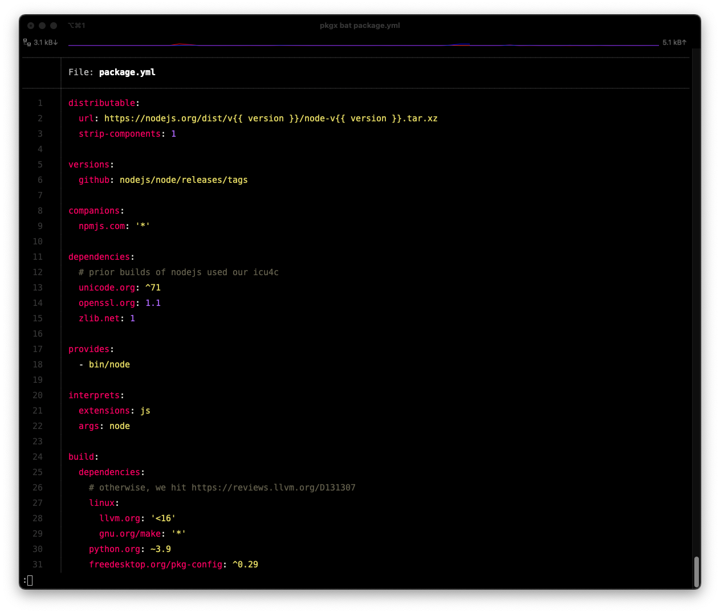Select the bin/node entry on line 18

[109, 364]
